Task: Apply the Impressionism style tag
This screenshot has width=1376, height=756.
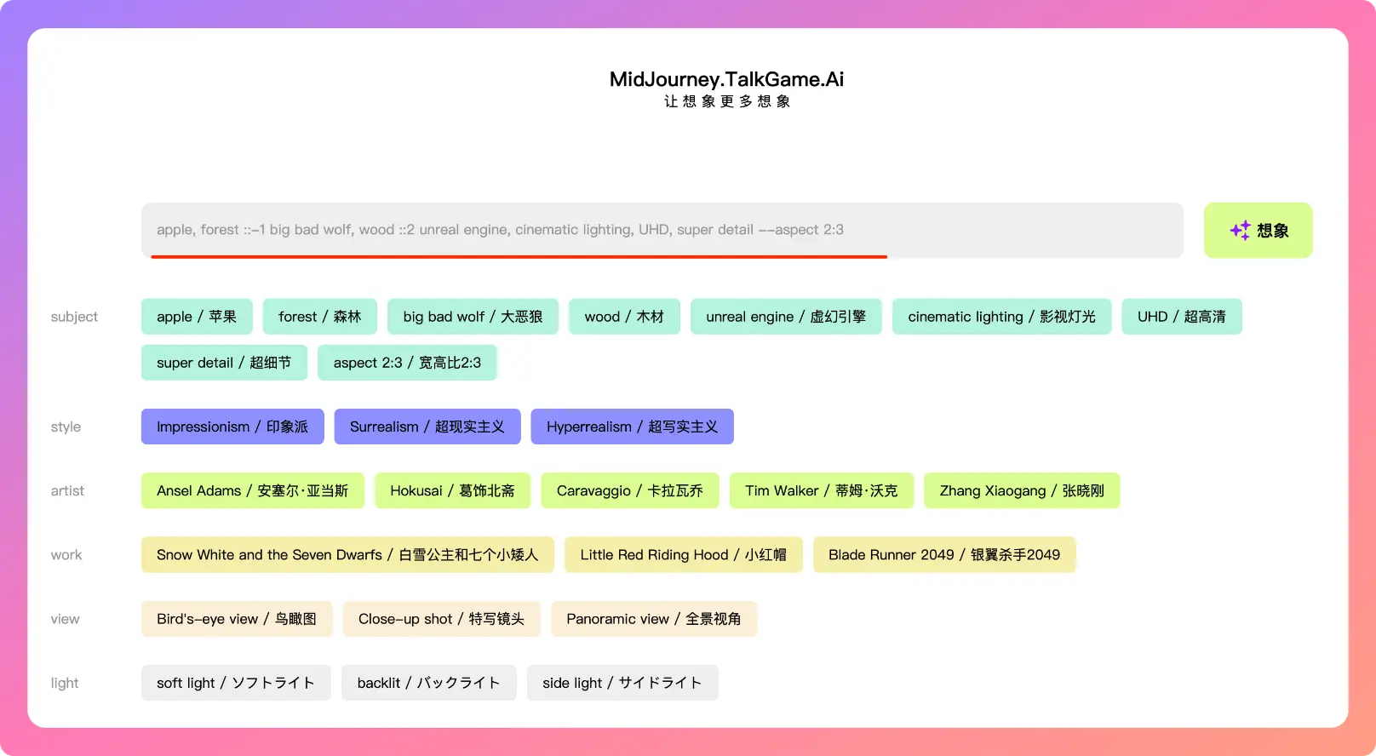Action: [232, 427]
